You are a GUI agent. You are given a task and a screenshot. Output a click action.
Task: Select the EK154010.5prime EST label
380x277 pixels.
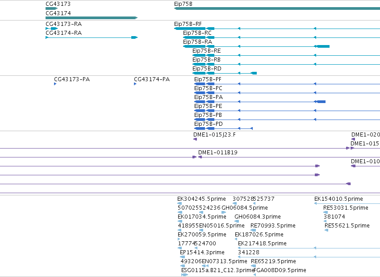[x=338, y=199]
